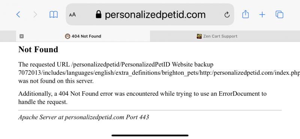Go back with the Safari back arrow
The image size is (300, 139).
(18, 15)
